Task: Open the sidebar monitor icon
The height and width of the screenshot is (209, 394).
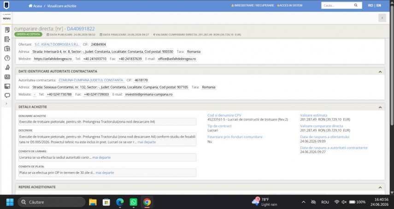Action: (x=7, y=86)
